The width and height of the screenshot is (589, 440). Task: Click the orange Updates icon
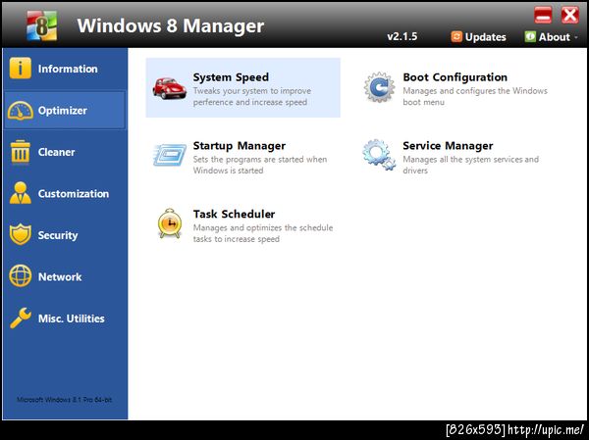coord(456,37)
